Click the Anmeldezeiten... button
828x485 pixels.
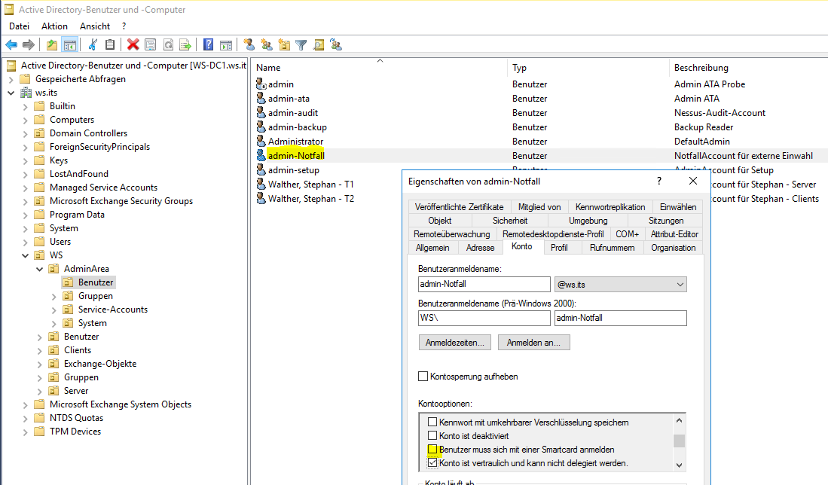pos(454,343)
